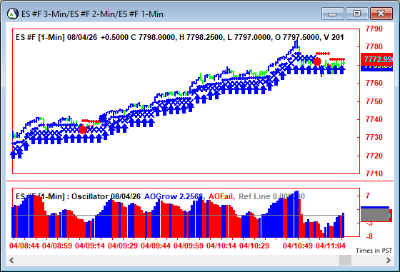The height and width of the screenshot is (272, 400).
Task: Click the scrollbar right arrow
Action: tap(388, 261)
